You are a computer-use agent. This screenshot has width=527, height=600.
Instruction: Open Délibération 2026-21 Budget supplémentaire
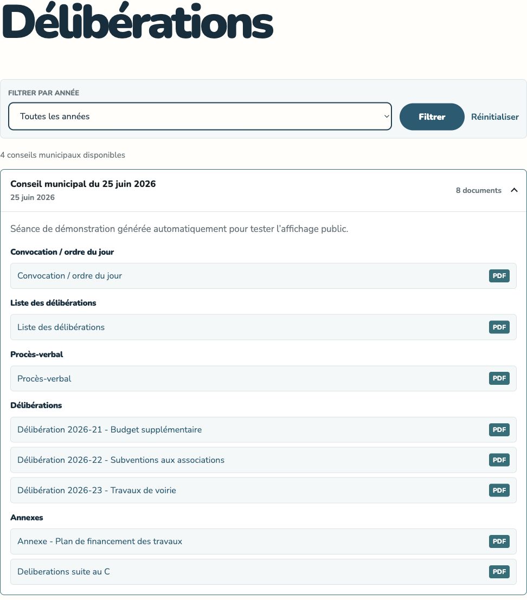coord(263,430)
